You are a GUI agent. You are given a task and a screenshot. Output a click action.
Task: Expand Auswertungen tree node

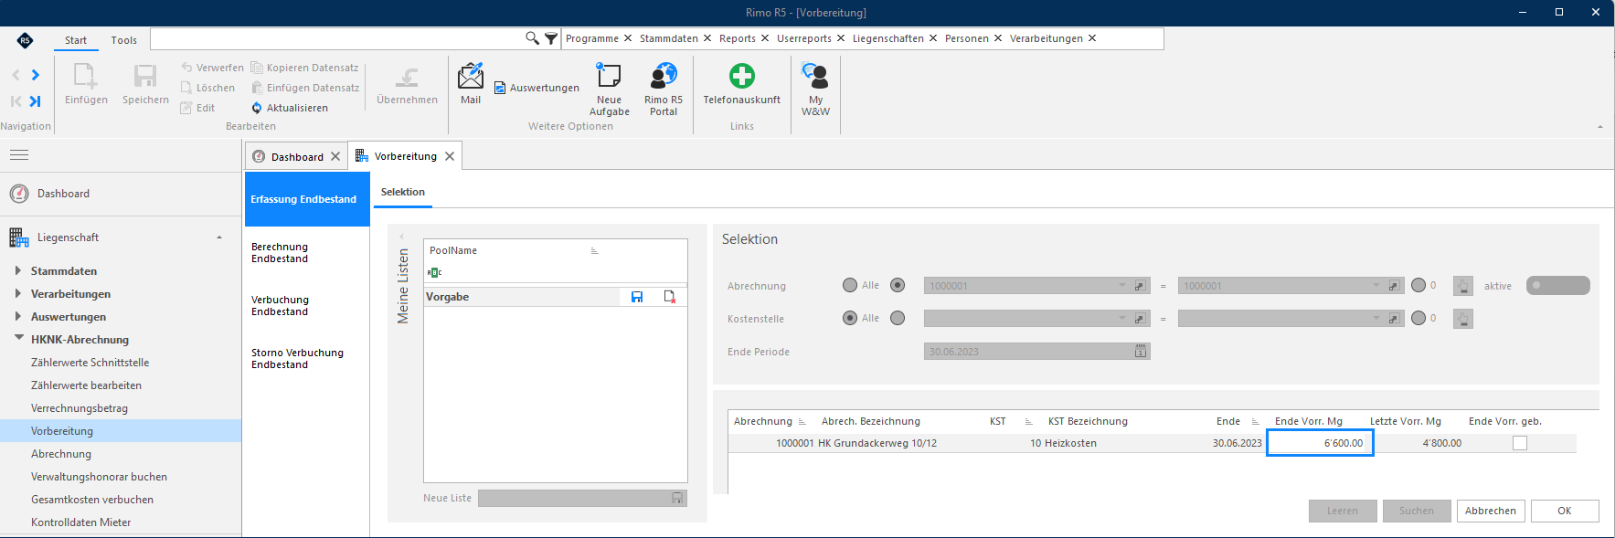18,316
